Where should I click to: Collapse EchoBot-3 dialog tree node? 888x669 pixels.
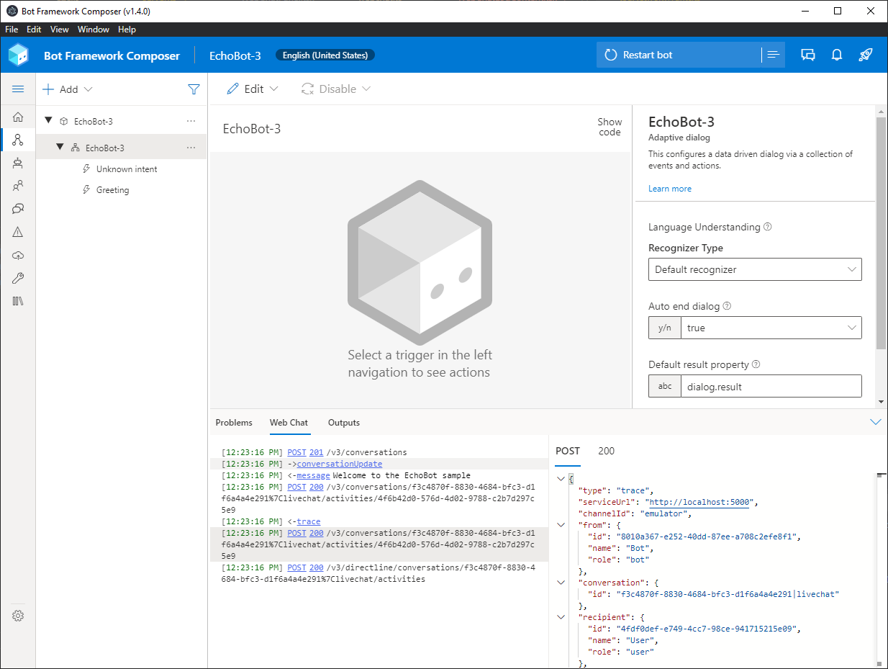60,148
